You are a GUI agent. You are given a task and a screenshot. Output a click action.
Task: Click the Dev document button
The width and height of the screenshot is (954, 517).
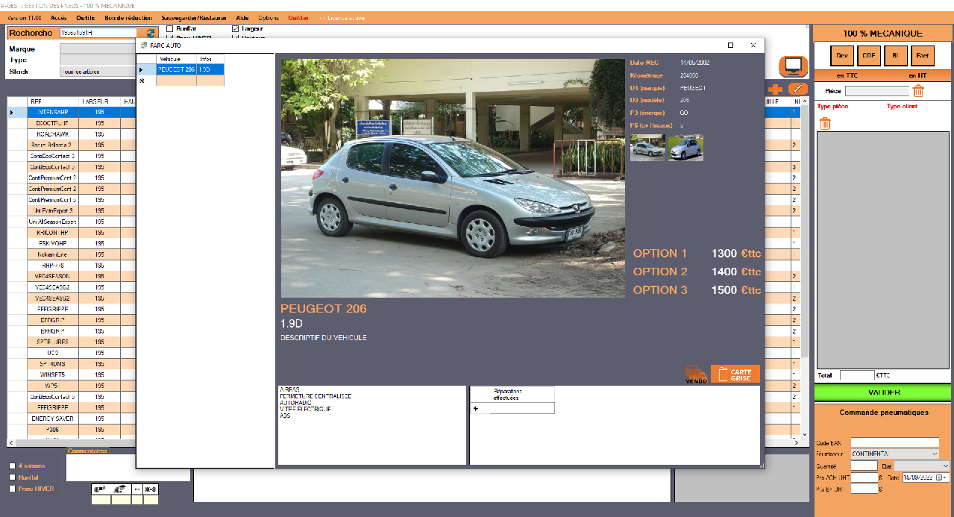842,56
